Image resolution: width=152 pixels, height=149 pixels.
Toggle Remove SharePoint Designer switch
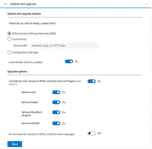tap(56, 112)
